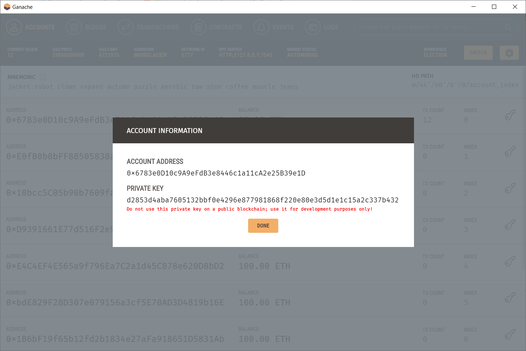Show key for account index 4
Image resolution: width=526 pixels, height=351 pixels.
pyautogui.click(x=510, y=261)
